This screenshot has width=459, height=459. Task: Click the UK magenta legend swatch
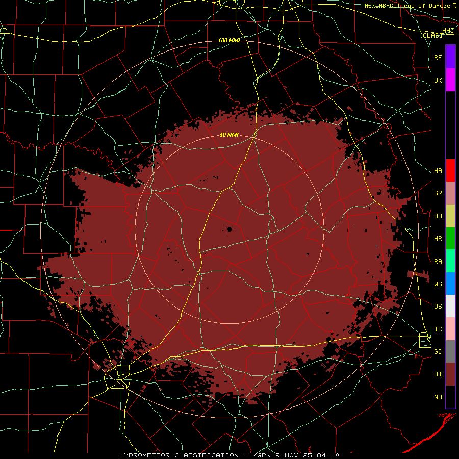pos(450,80)
